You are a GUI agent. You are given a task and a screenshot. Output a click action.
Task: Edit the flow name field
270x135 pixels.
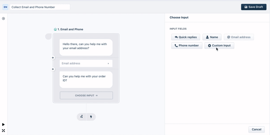click(40, 7)
